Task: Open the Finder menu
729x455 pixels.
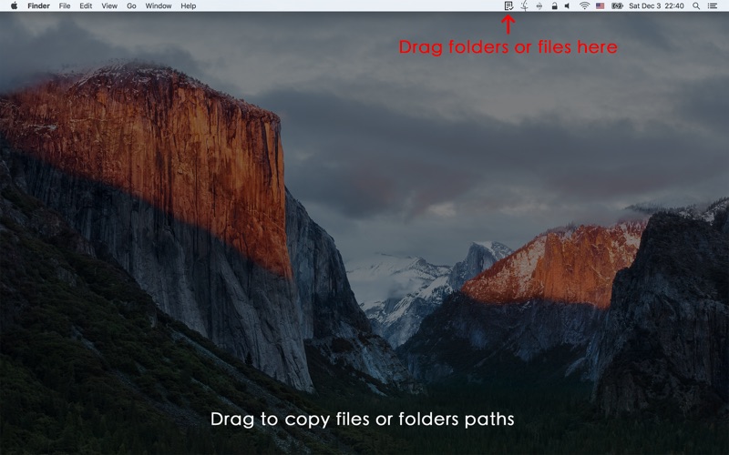Action: [38, 5]
